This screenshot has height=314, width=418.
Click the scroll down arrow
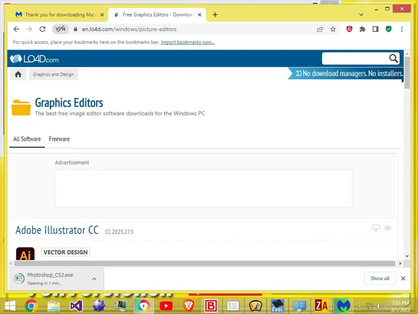point(407,256)
